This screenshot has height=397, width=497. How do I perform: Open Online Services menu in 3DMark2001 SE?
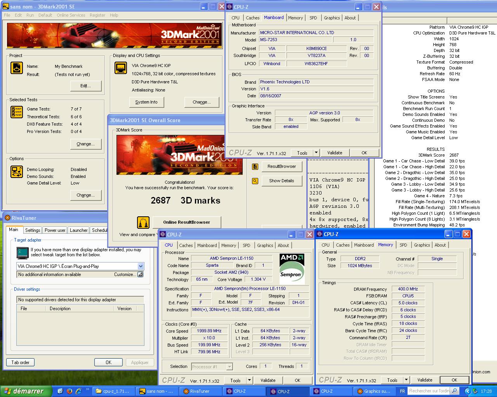point(71,15)
